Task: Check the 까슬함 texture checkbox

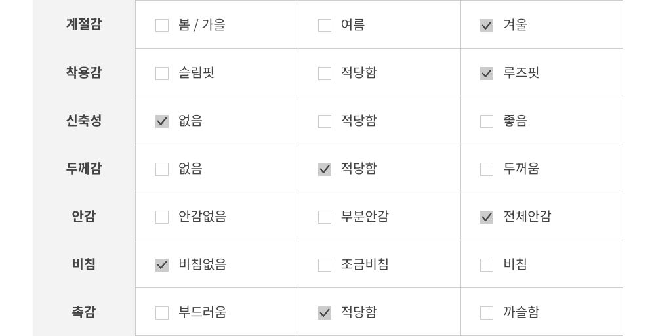Action: pos(487,313)
